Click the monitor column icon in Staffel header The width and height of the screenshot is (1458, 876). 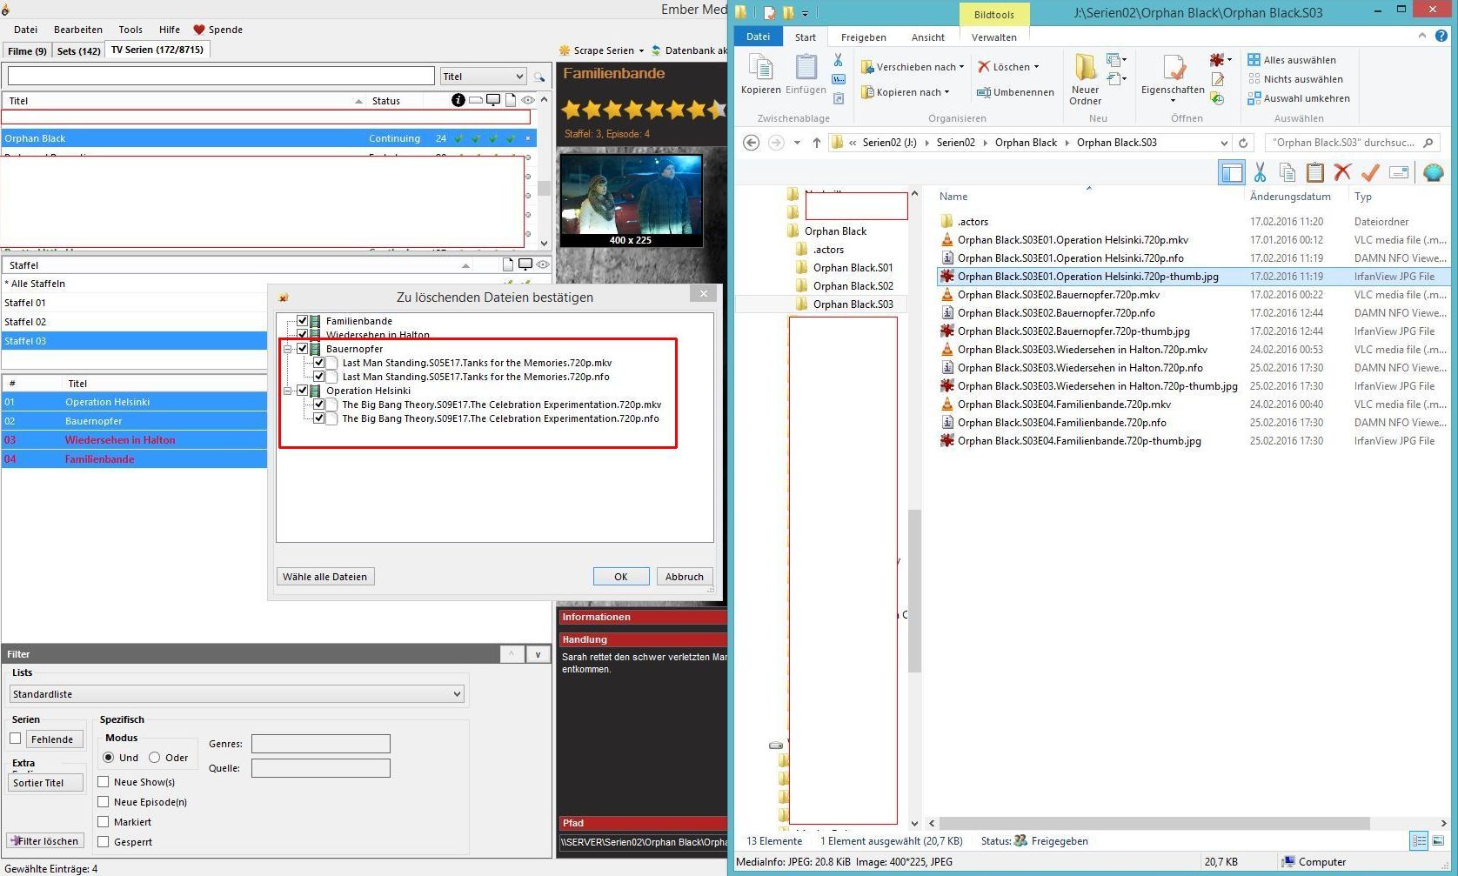click(525, 264)
